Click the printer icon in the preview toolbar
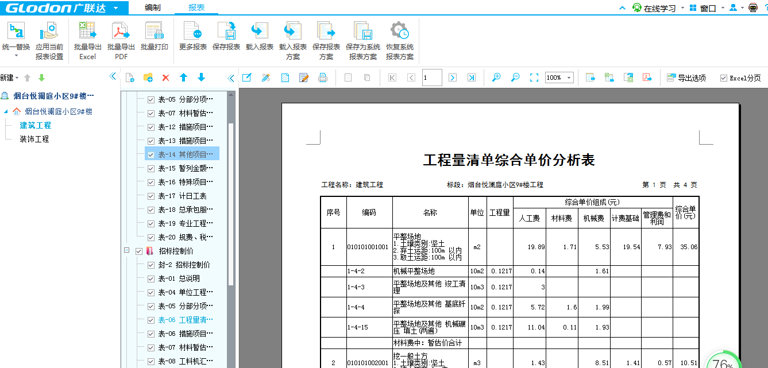This screenshot has width=768, height=368. pos(323,78)
